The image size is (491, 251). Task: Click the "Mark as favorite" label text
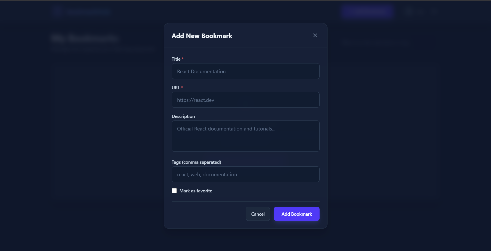click(x=196, y=191)
